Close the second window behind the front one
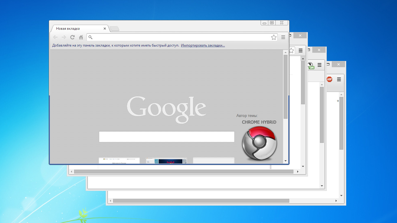Image resolution: width=397 pixels, height=223 pixels. point(300,36)
